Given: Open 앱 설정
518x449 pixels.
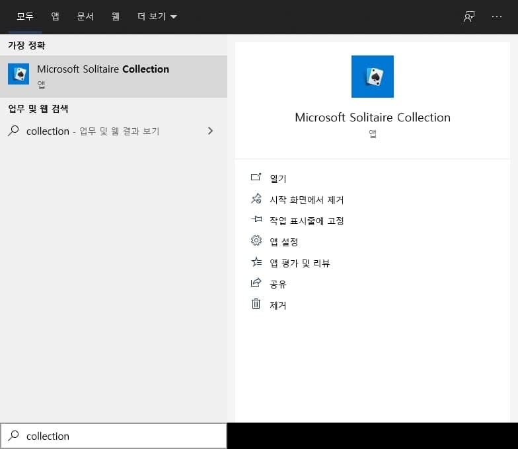Looking at the screenshot, I should point(284,242).
